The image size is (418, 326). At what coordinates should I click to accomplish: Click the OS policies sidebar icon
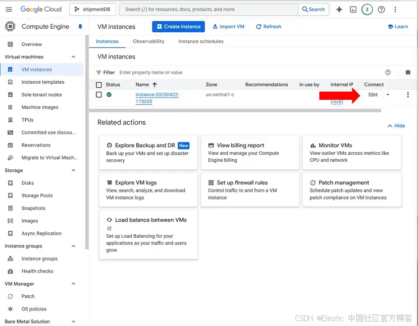click(10, 309)
